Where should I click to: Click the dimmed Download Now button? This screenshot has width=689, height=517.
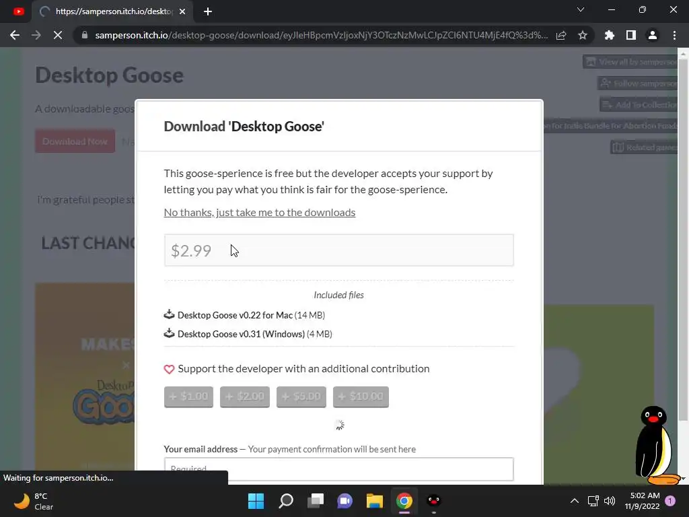point(75,141)
